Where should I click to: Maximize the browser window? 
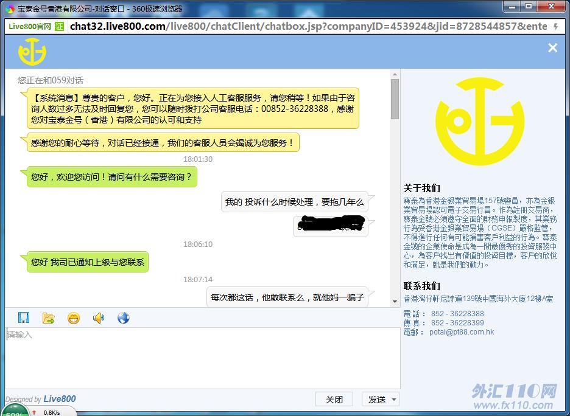pos(529,7)
